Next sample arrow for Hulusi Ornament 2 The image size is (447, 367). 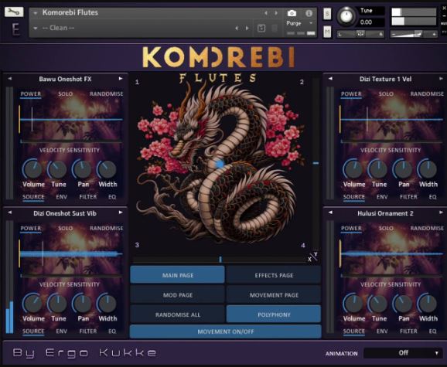click(442, 212)
